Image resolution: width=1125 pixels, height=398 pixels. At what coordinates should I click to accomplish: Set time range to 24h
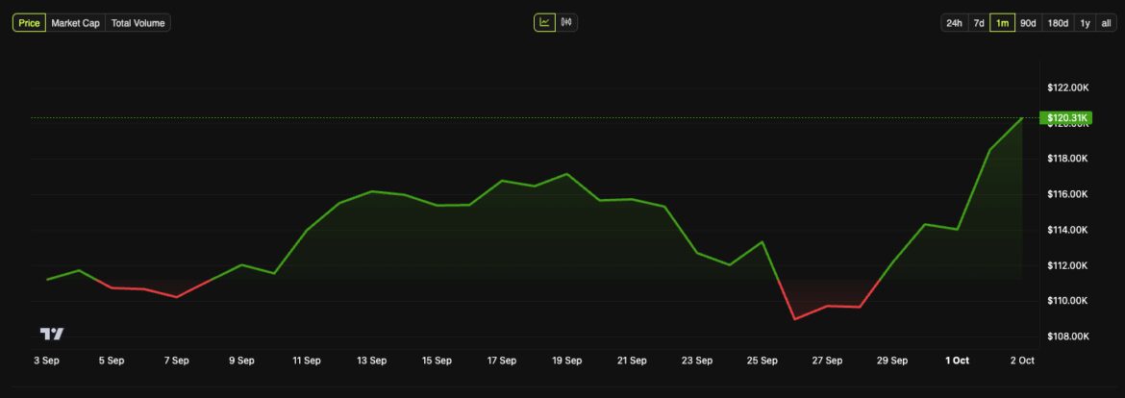[x=954, y=23]
